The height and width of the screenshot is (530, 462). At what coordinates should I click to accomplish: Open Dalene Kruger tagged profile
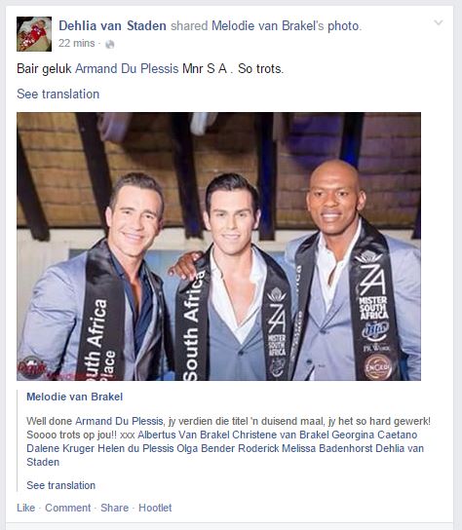tap(60, 448)
